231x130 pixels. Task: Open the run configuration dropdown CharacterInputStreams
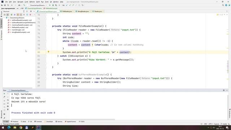pyautogui.click(x=37, y=5)
